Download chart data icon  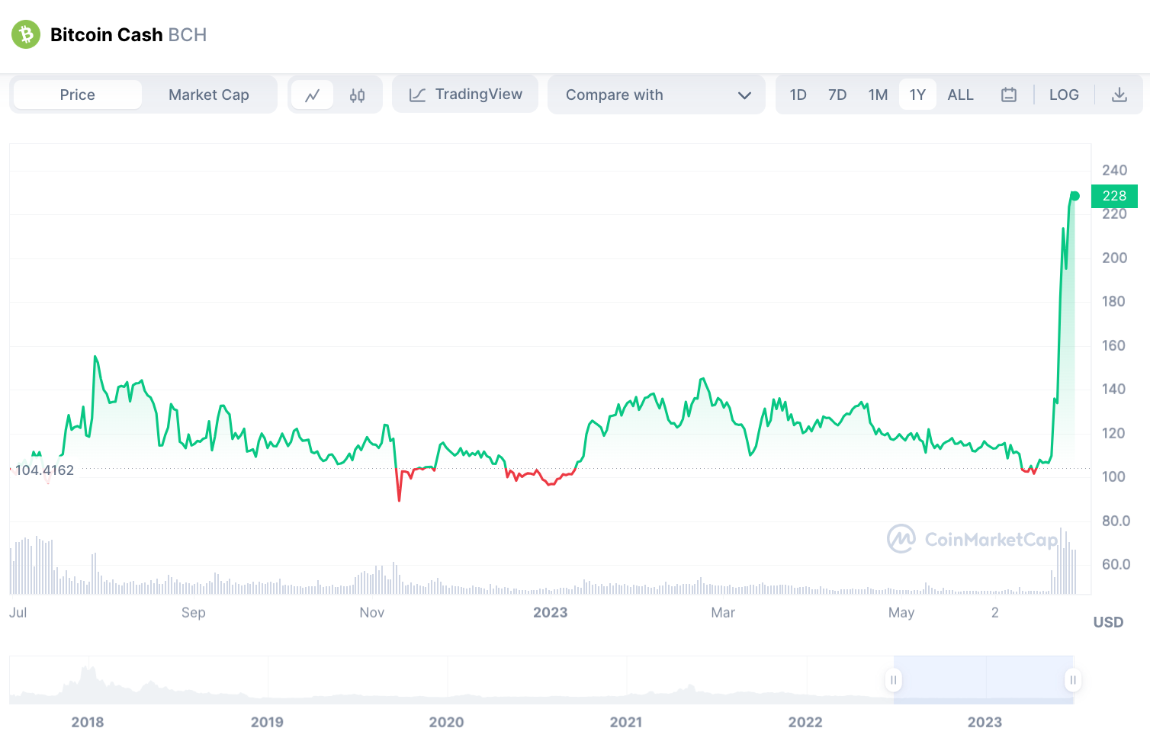pos(1119,95)
